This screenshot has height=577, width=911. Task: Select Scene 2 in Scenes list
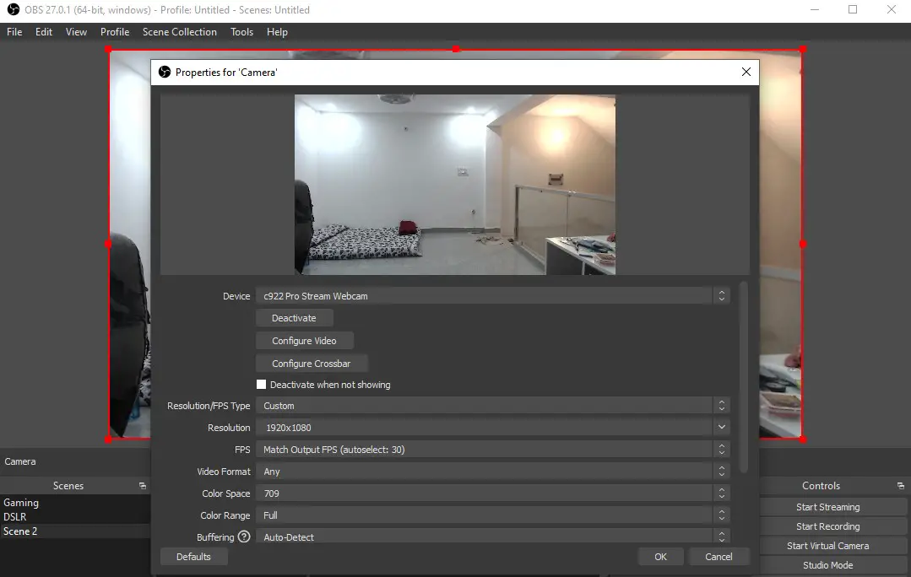pos(75,531)
